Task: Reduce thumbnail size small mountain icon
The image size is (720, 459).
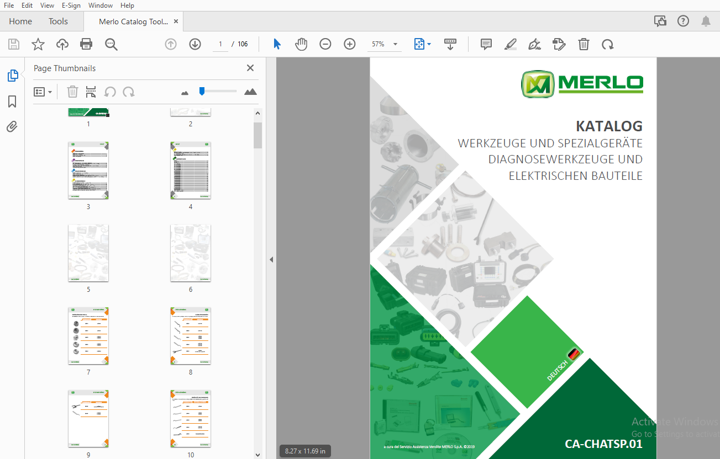Action: [185, 93]
